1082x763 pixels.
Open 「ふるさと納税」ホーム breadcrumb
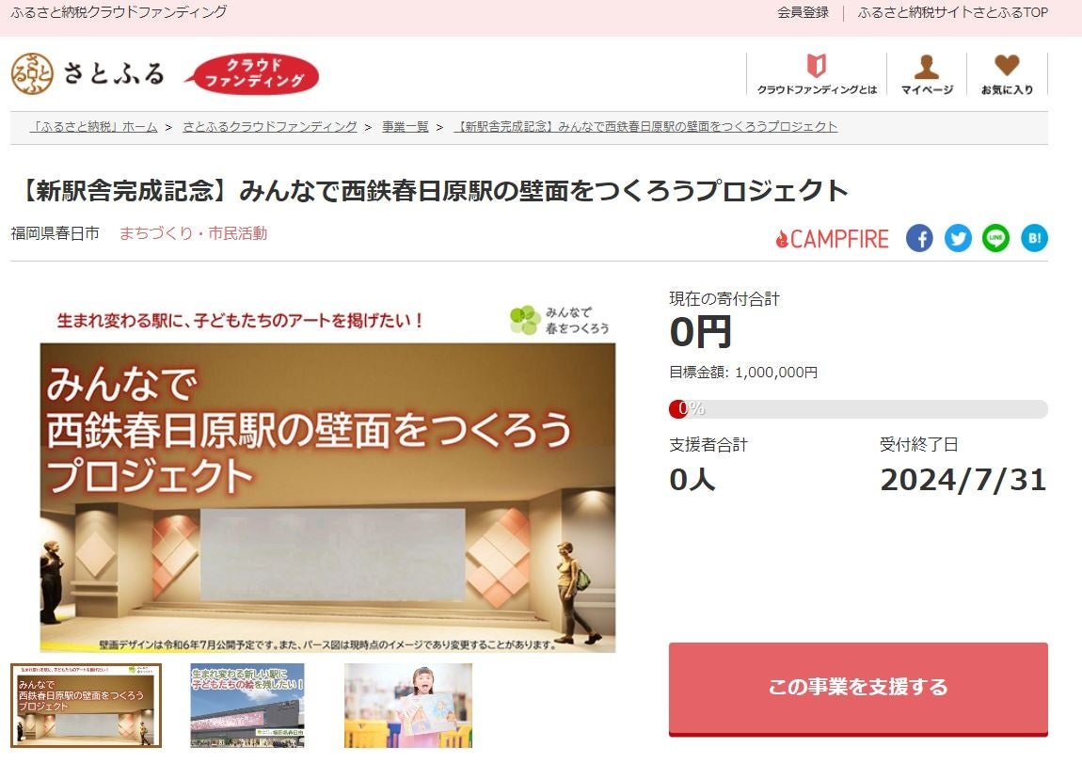pyautogui.click(x=94, y=127)
